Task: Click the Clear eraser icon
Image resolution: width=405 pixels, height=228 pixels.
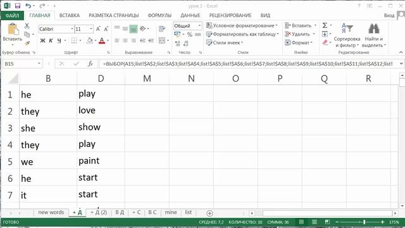Action: (x=325, y=42)
